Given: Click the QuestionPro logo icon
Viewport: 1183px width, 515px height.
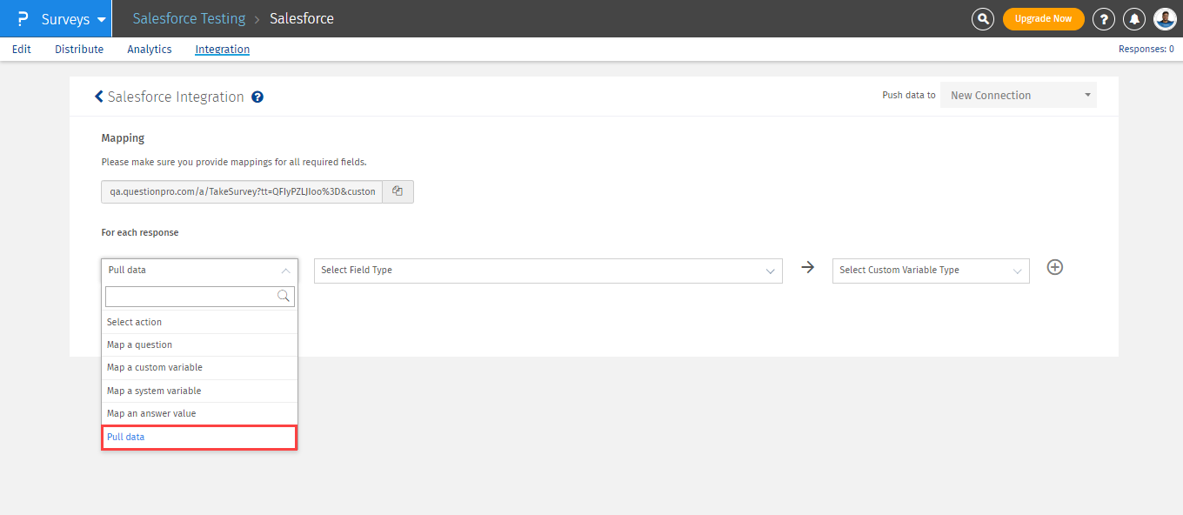Looking at the screenshot, I should 23,18.
